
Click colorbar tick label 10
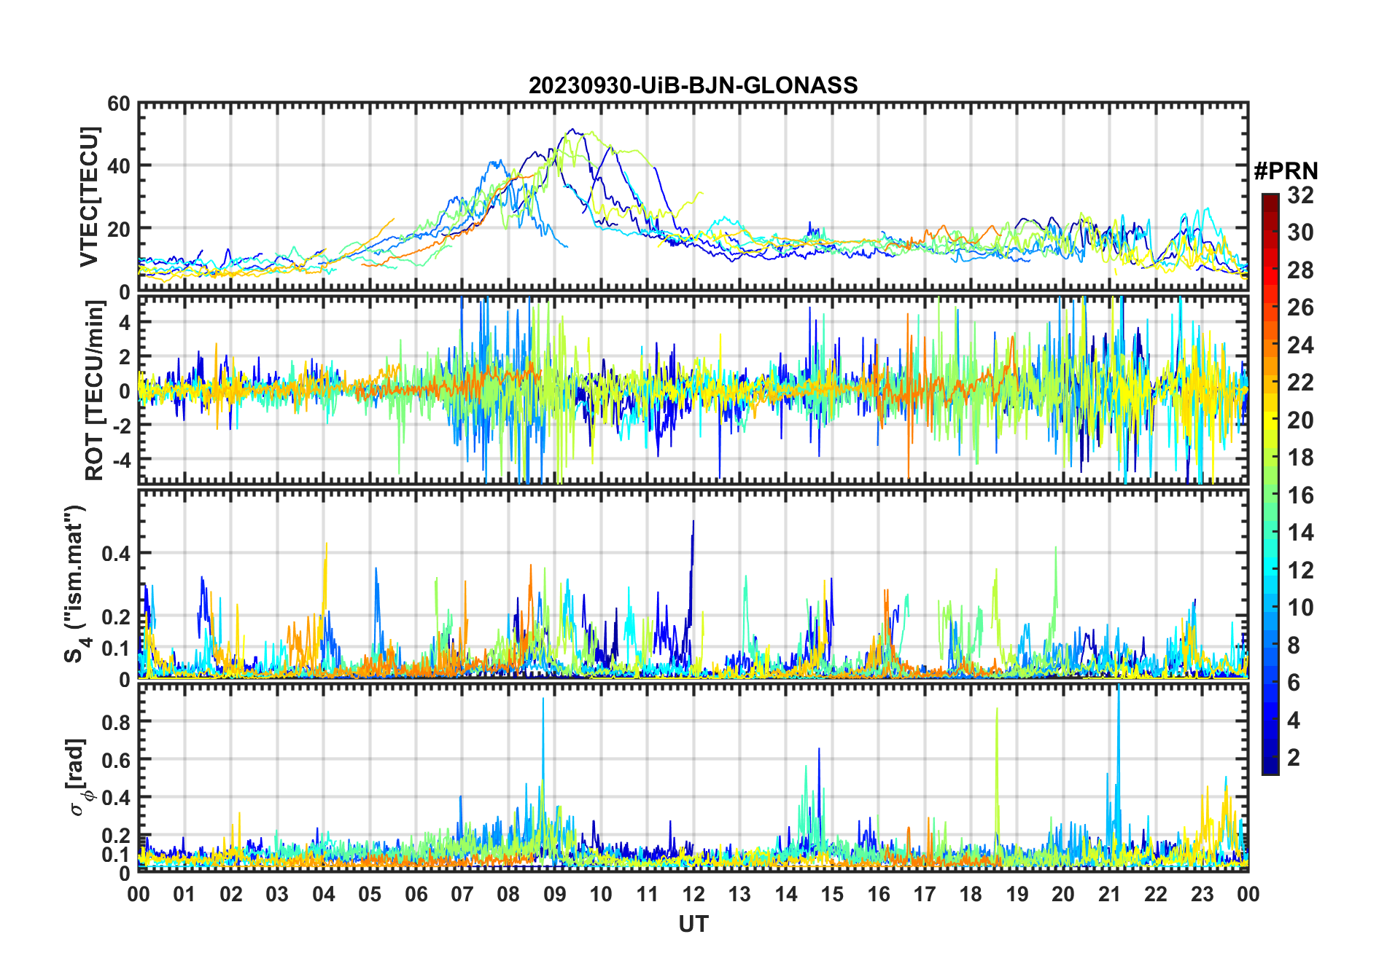click(1300, 608)
